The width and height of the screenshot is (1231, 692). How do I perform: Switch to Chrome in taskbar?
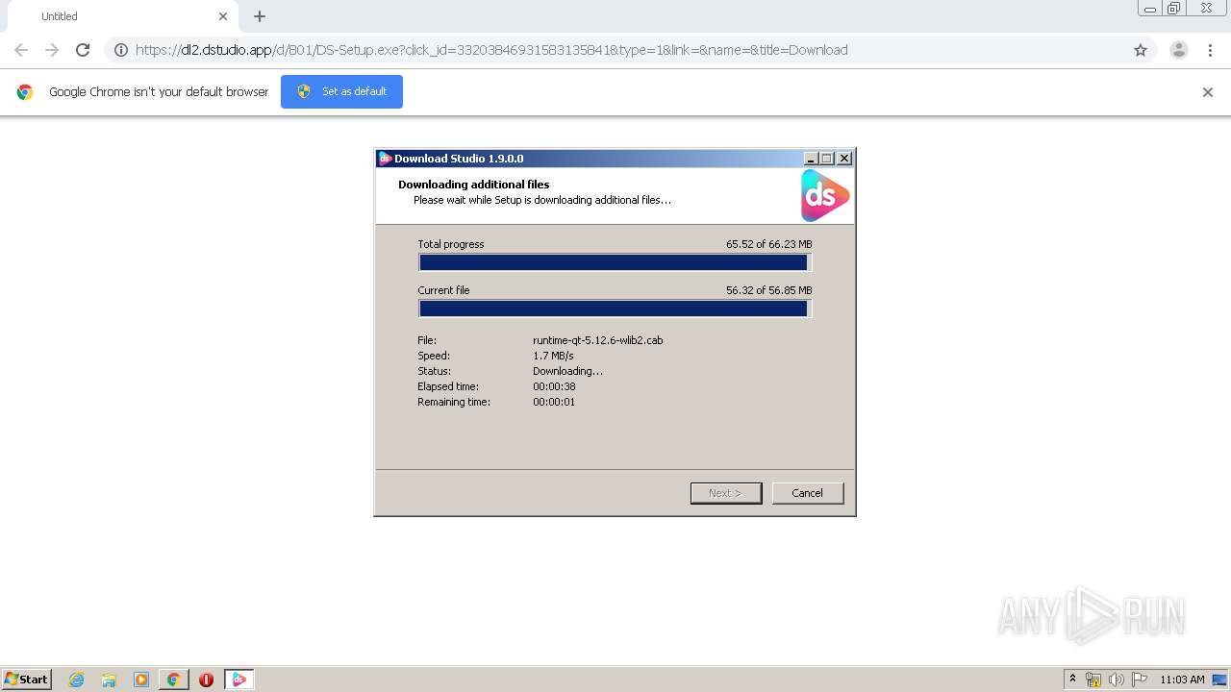coord(173,680)
